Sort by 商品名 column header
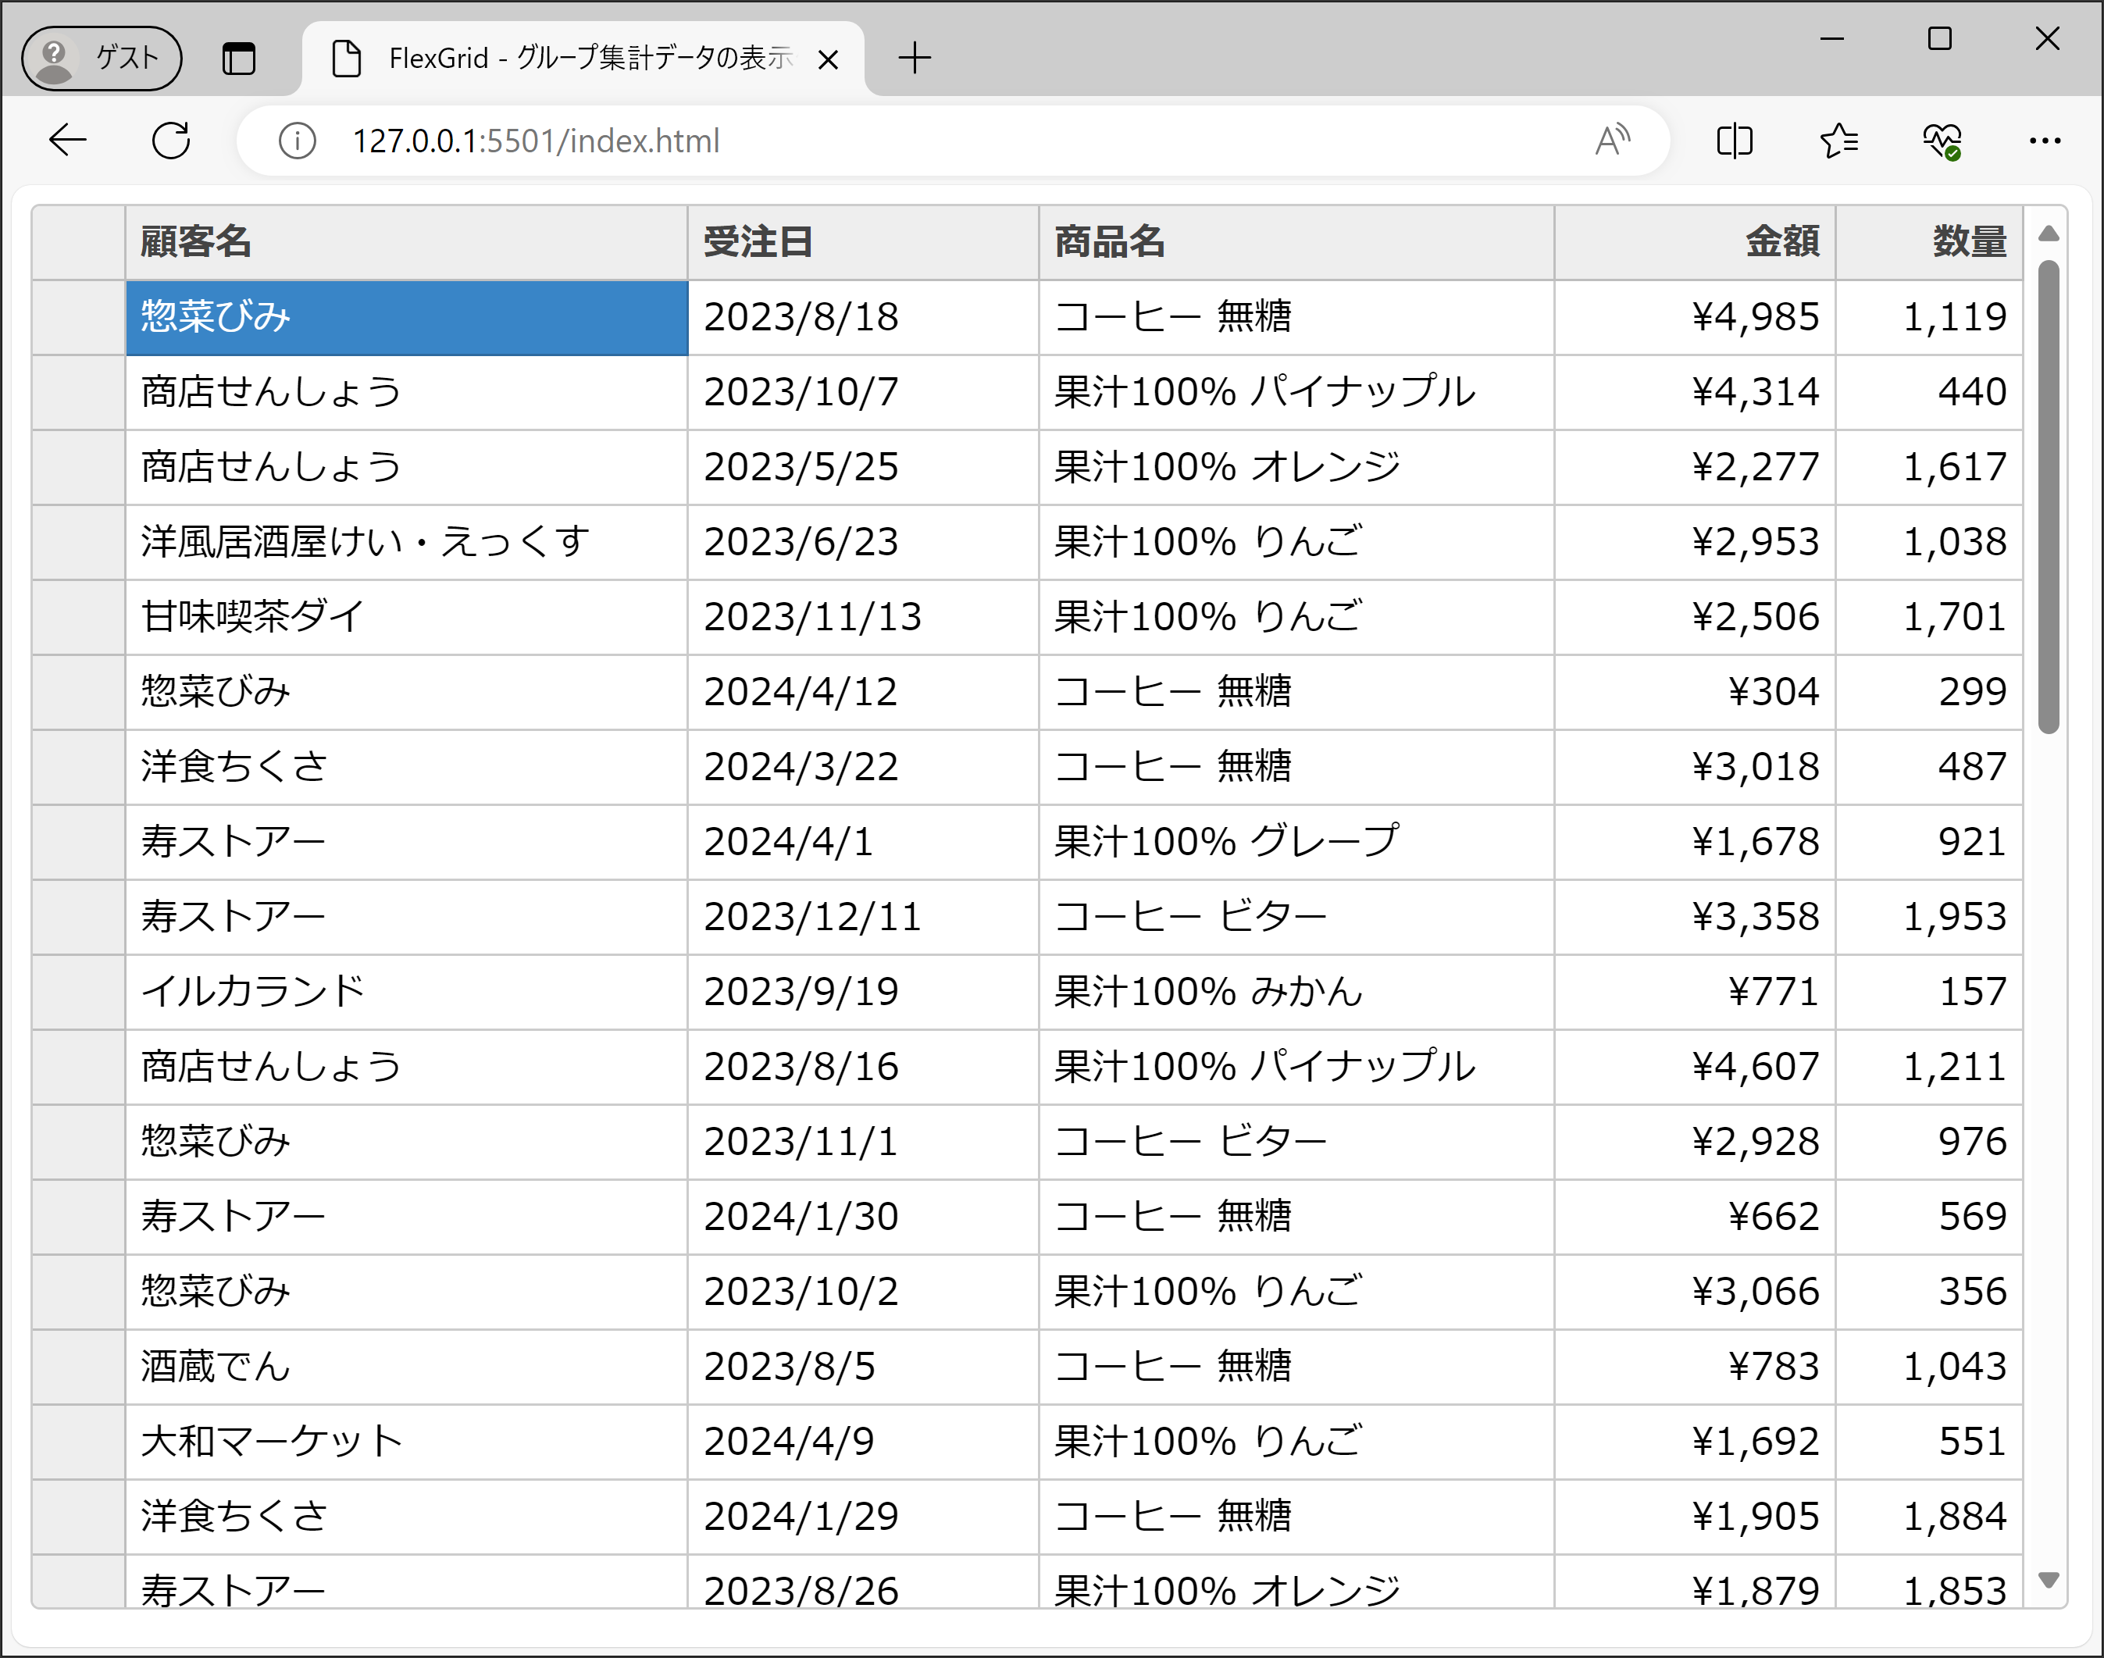The width and height of the screenshot is (2104, 1658). click(x=1296, y=243)
